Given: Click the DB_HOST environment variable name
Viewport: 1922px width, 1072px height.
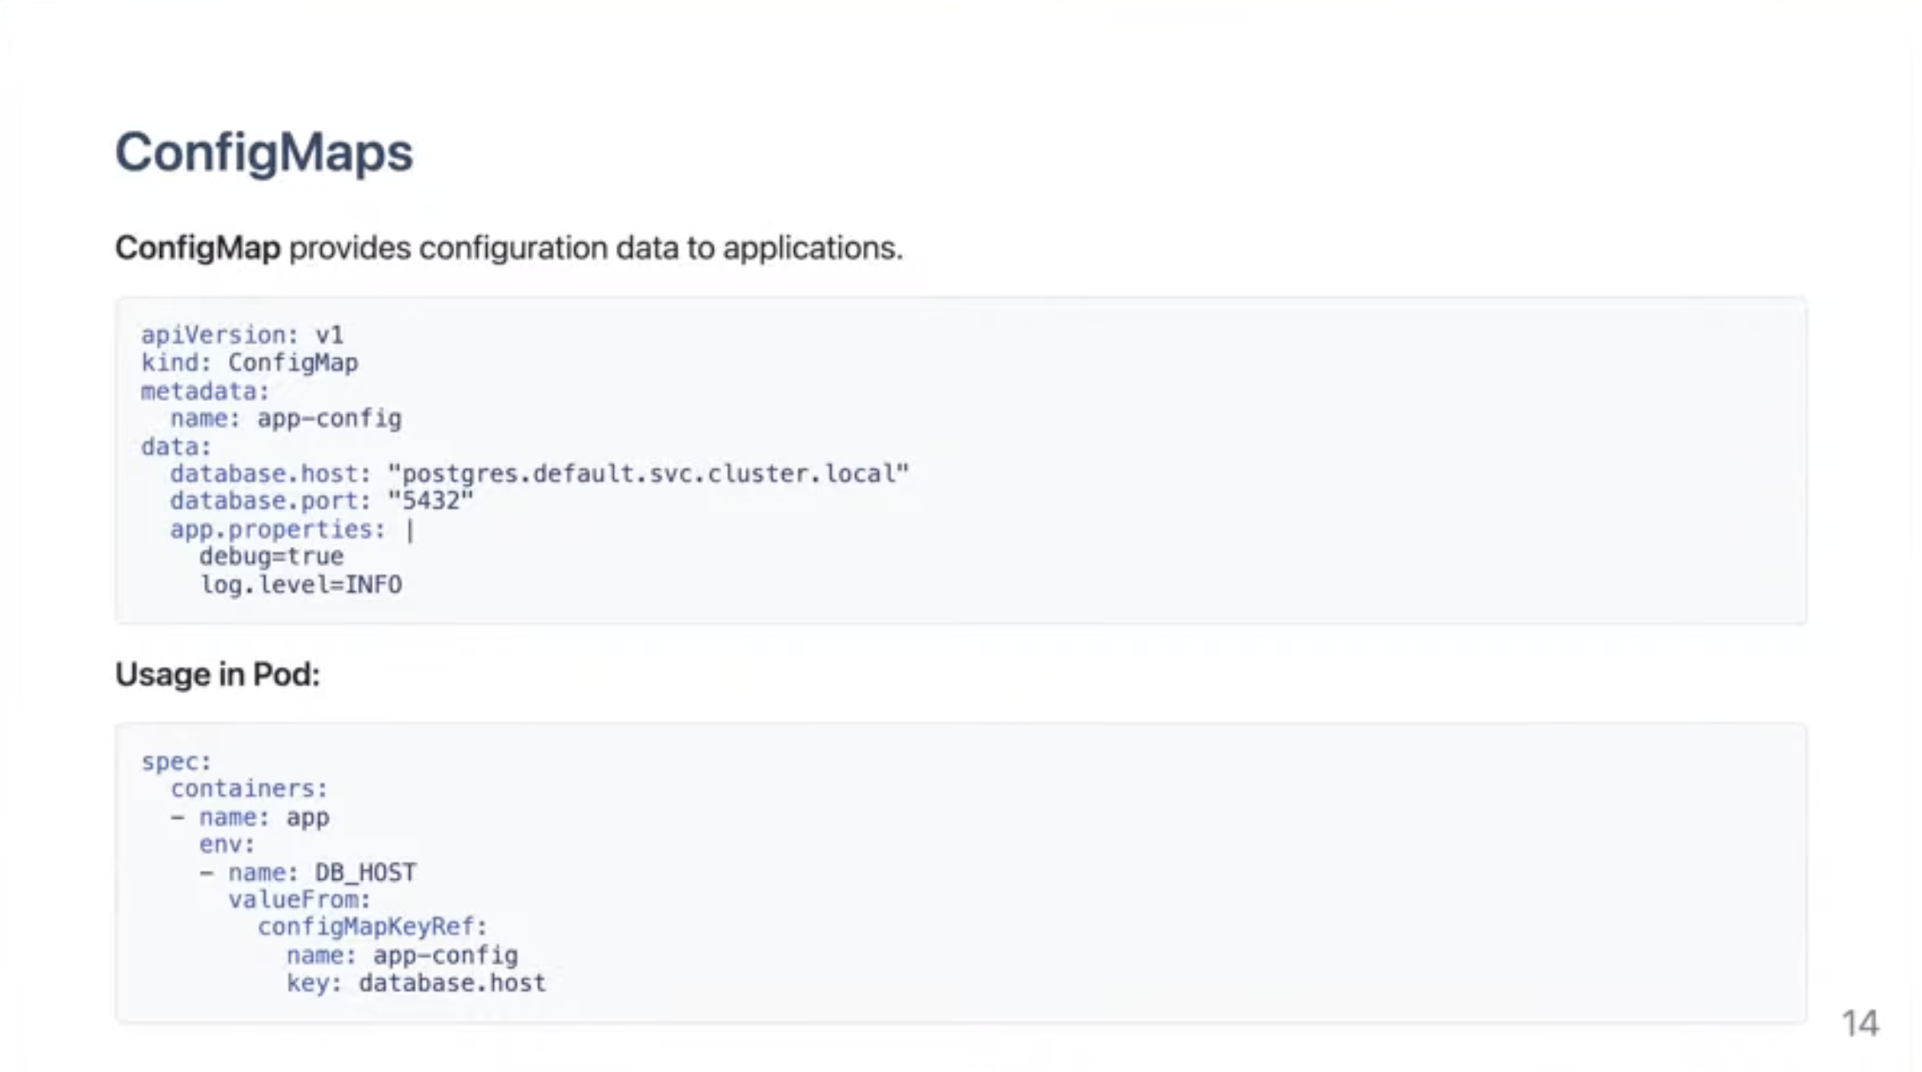Looking at the screenshot, I should pyautogui.click(x=365, y=872).
